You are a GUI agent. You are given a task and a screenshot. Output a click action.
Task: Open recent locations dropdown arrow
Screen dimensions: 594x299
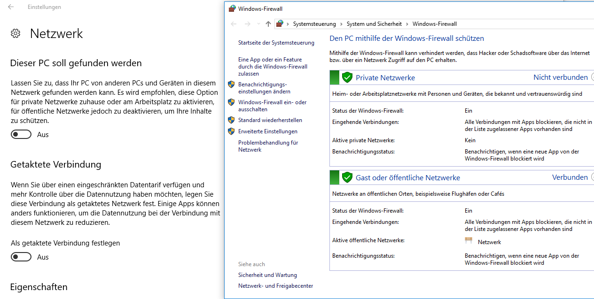258,24
